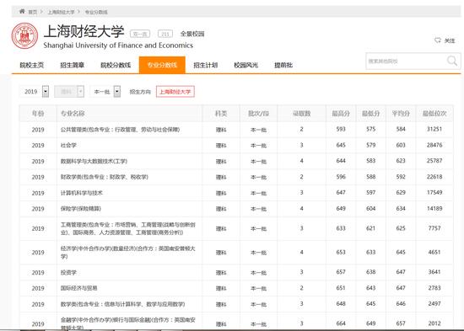Click 最低分 column header
The width and height of the screenshot is (464, 331).
371,114
